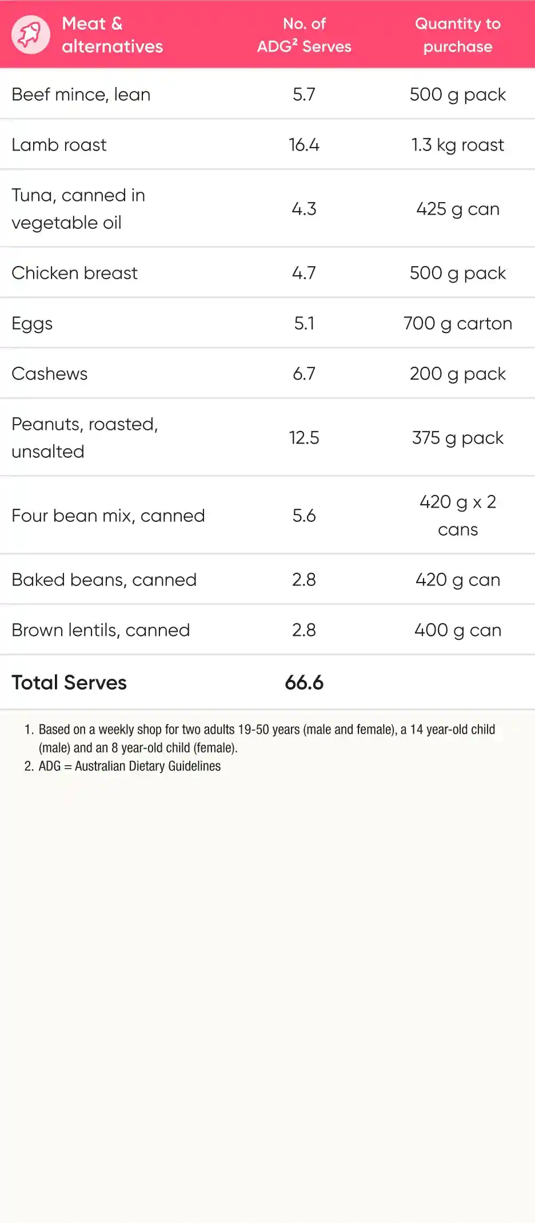Select the "Beef mince, lean" row label
The width and height of the screenshot is (535, 1223).
[x=81, y=94]
